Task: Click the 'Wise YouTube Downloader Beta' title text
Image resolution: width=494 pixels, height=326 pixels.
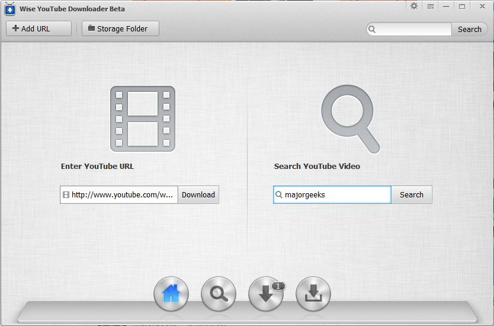Action: point(72,9)
